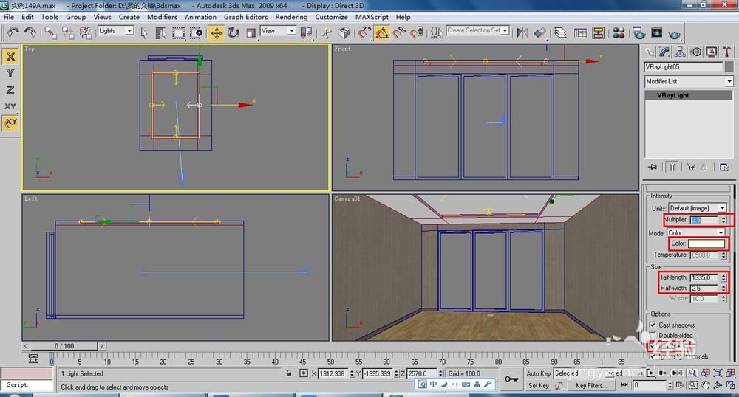The image size is (739, 397).
Task: Activate the Select and Rotate tool
Action: click(234, 33)
